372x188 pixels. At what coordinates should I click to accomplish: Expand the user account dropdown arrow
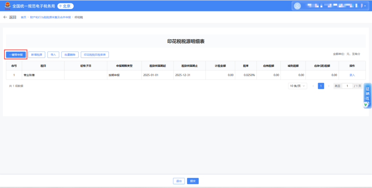[x=365, y=6]
